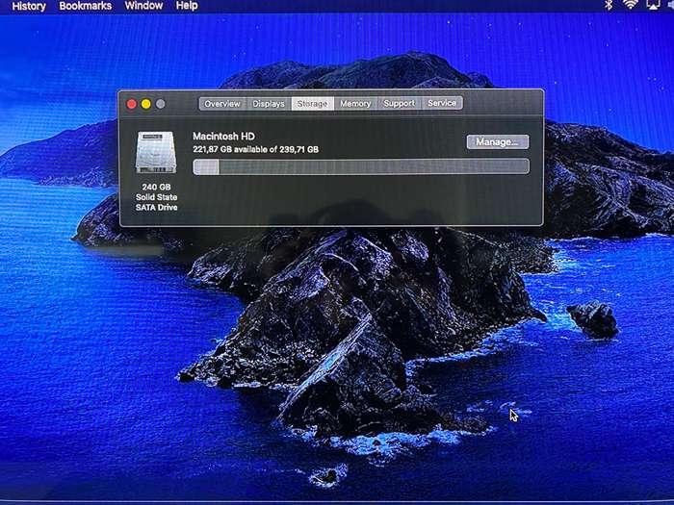Click the 'Solid State' label
Image resolution: width=674 pixels, height=505 pixels.
156,197
